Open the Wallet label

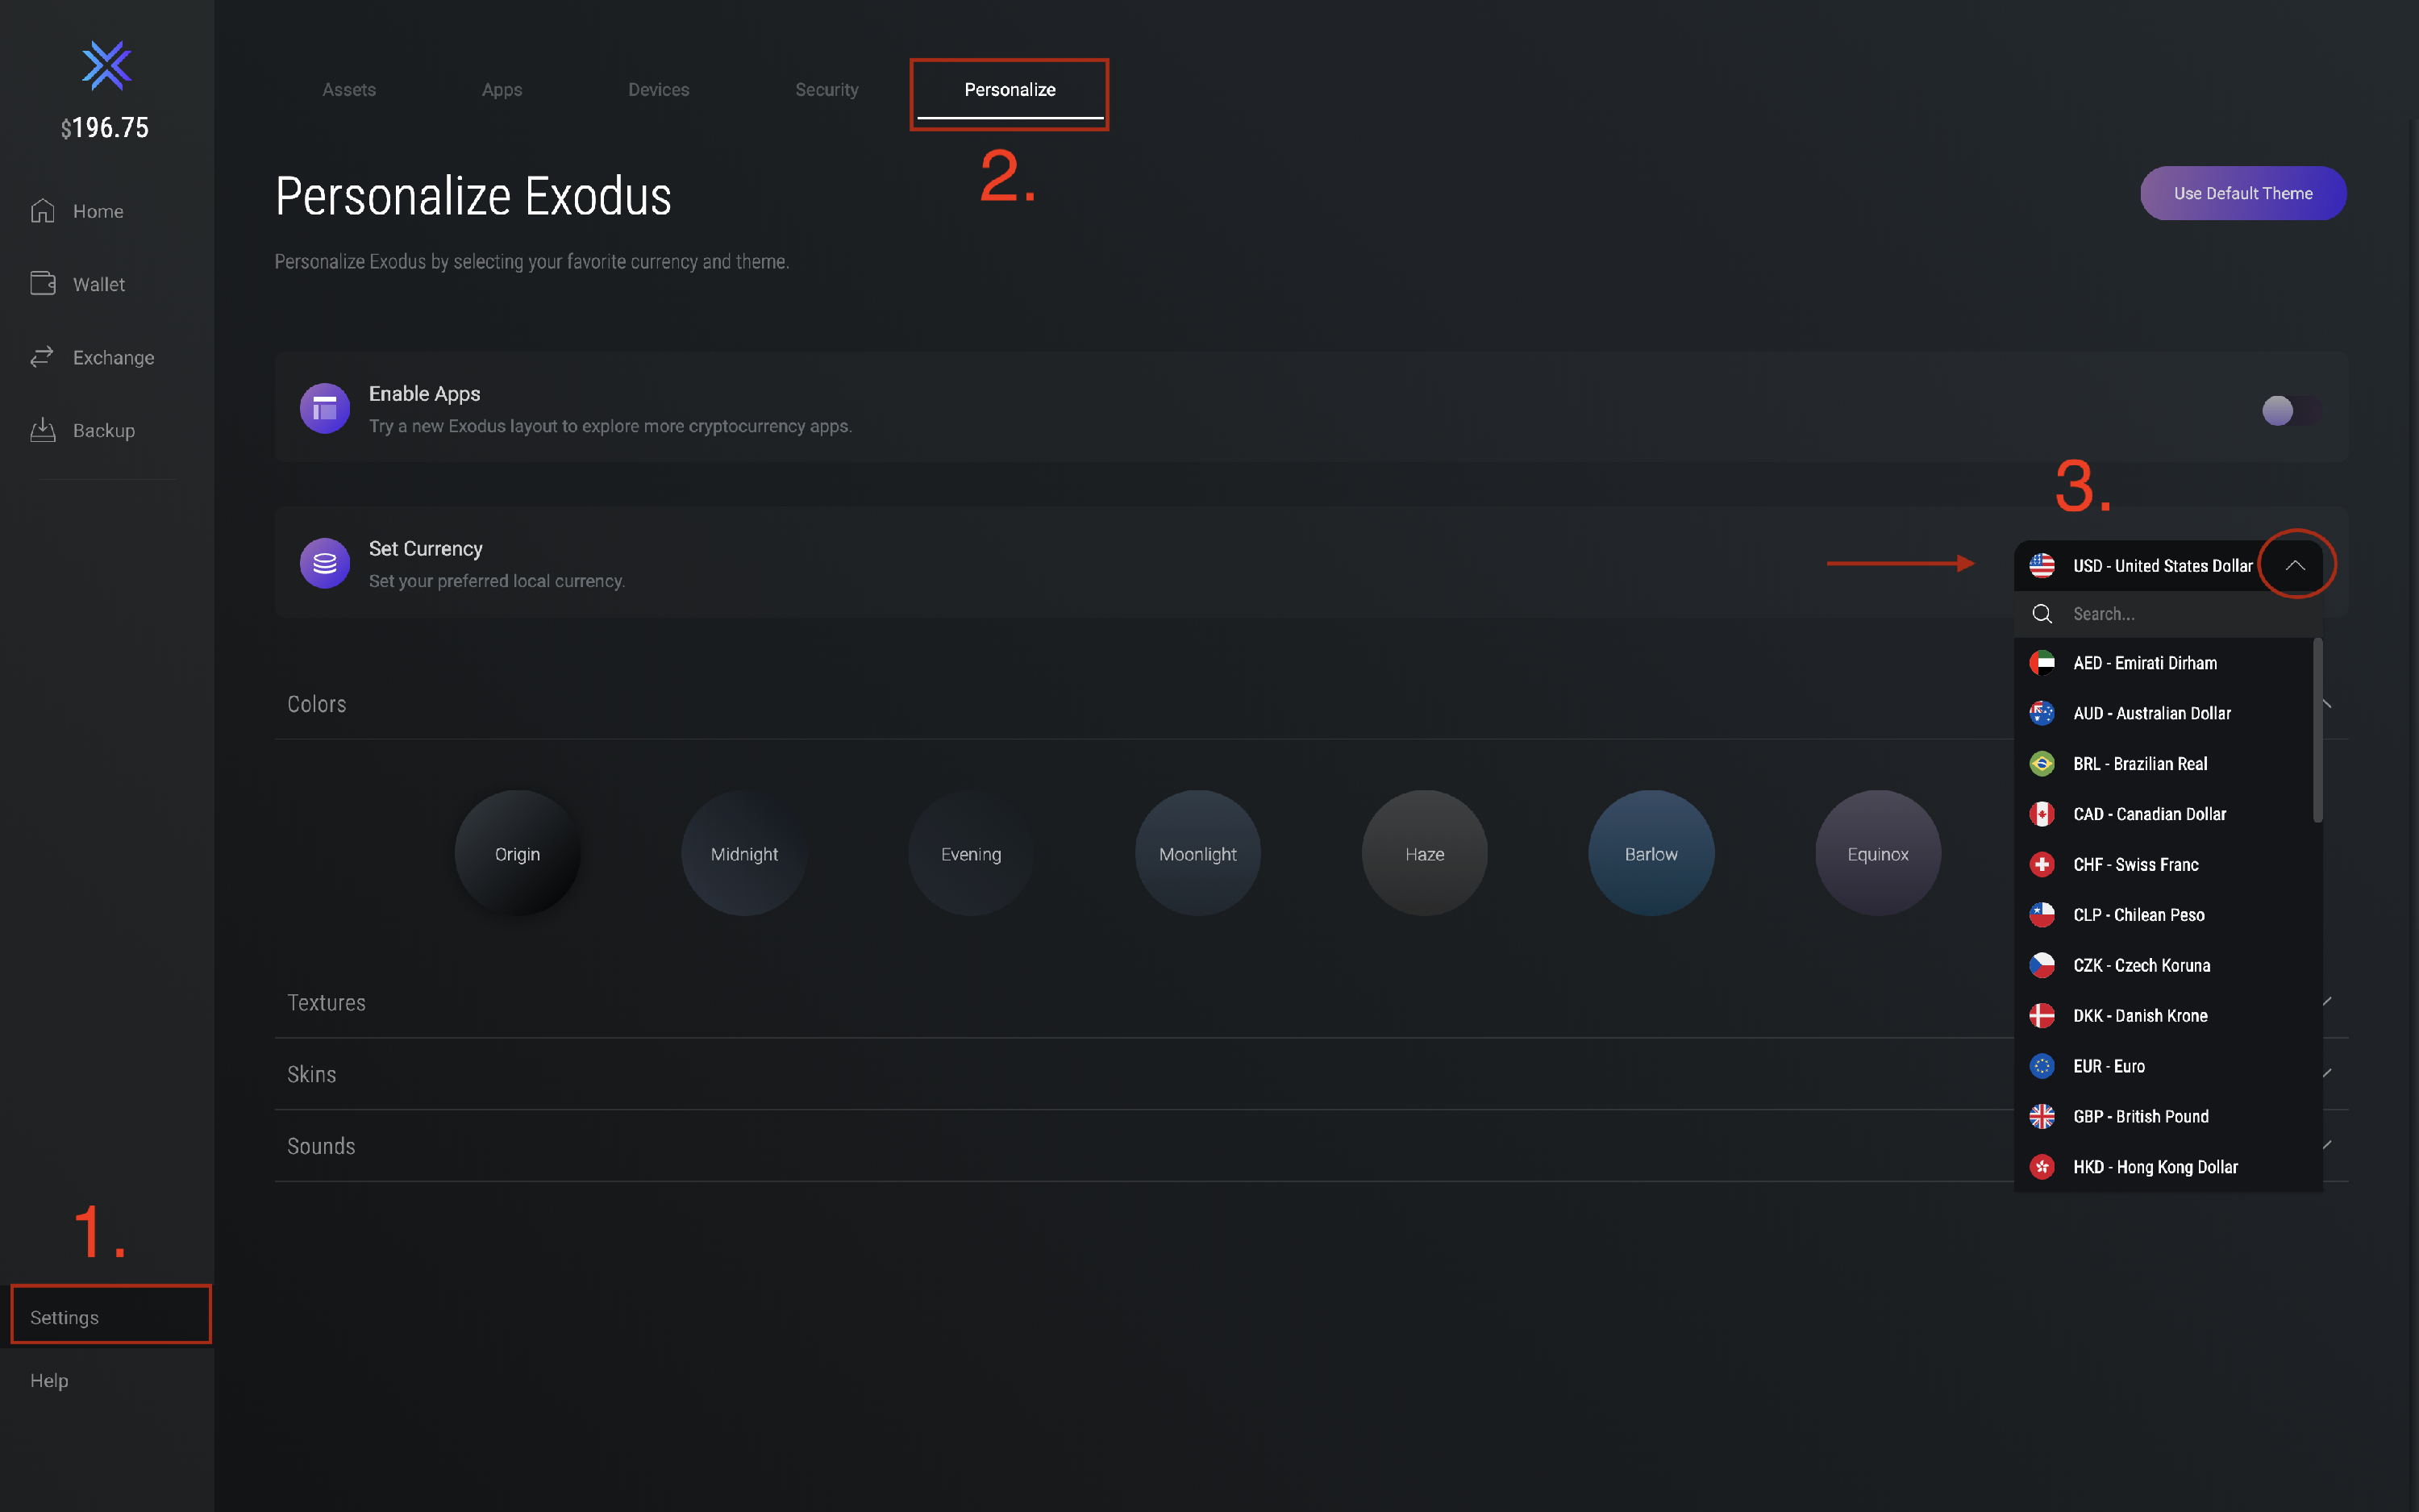[99, 284]
